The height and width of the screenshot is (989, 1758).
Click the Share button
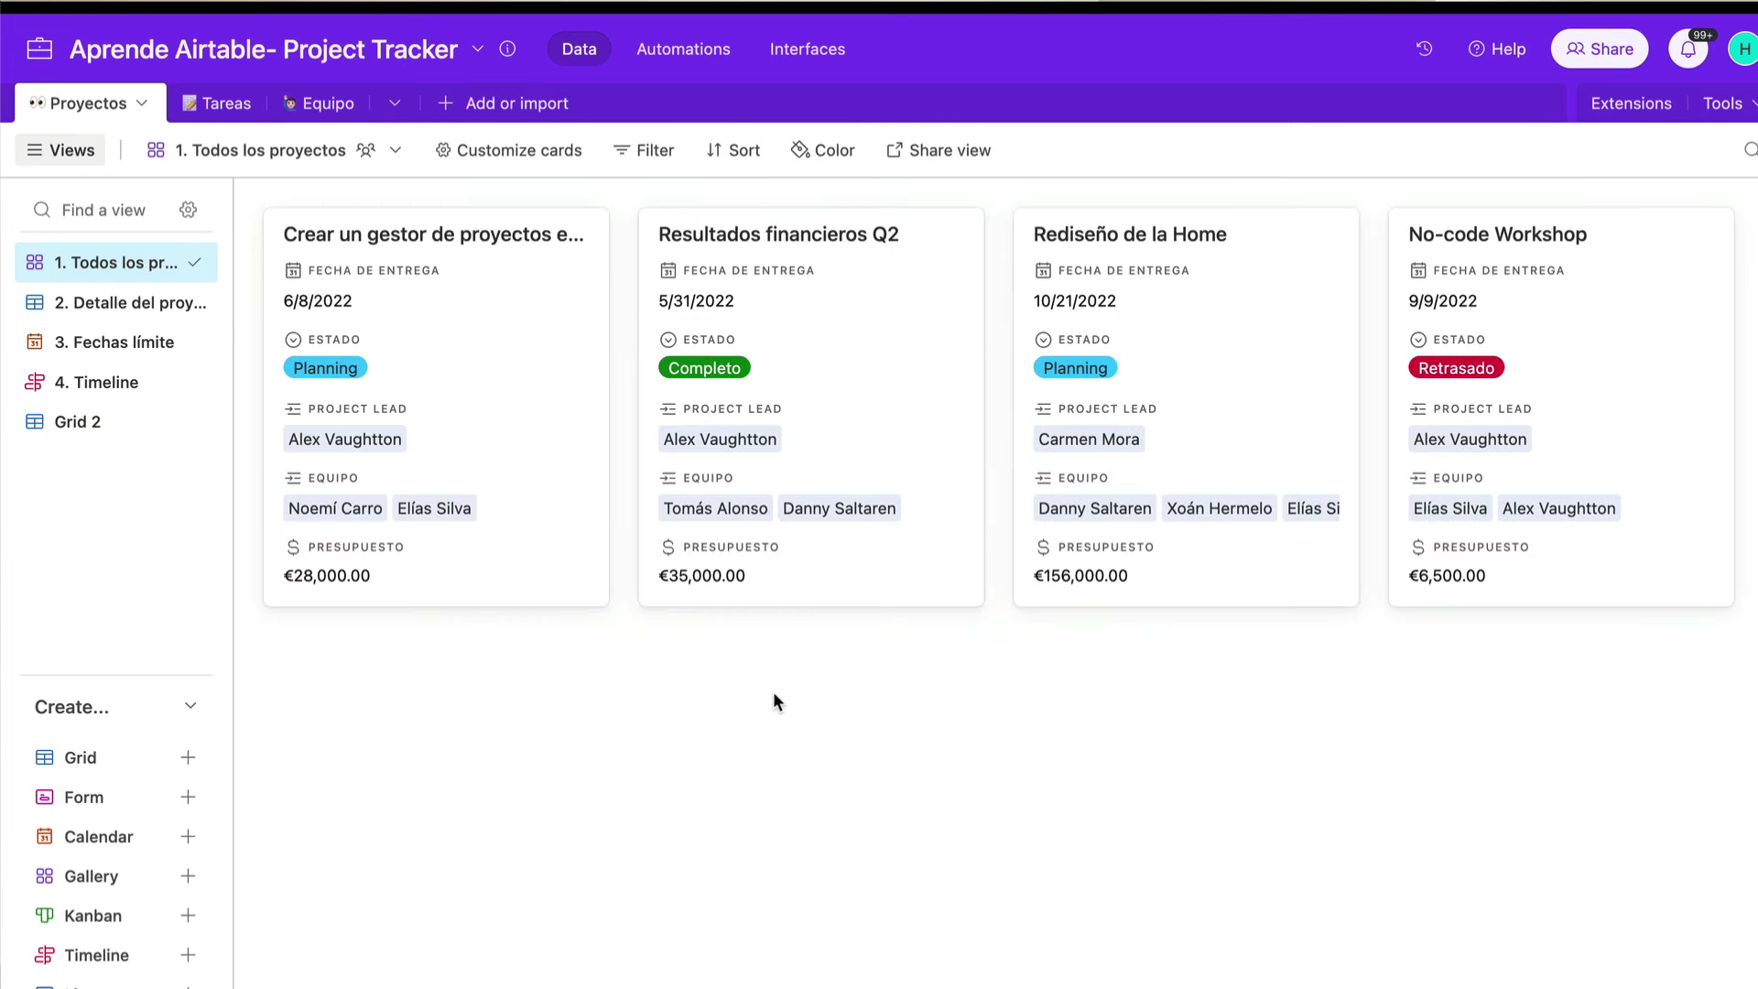(1599, 49)
